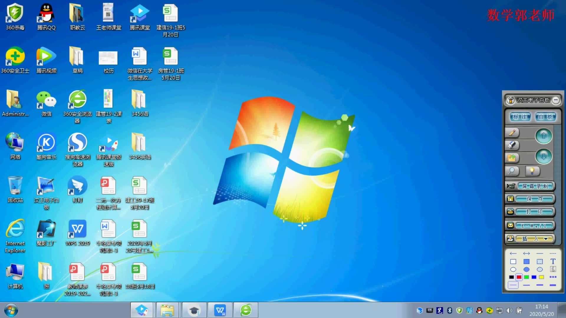566x318 pixels.
Task: Click the page up arrow in whiteboard panel
Action: pyautogui.click(x=544, y=136)
